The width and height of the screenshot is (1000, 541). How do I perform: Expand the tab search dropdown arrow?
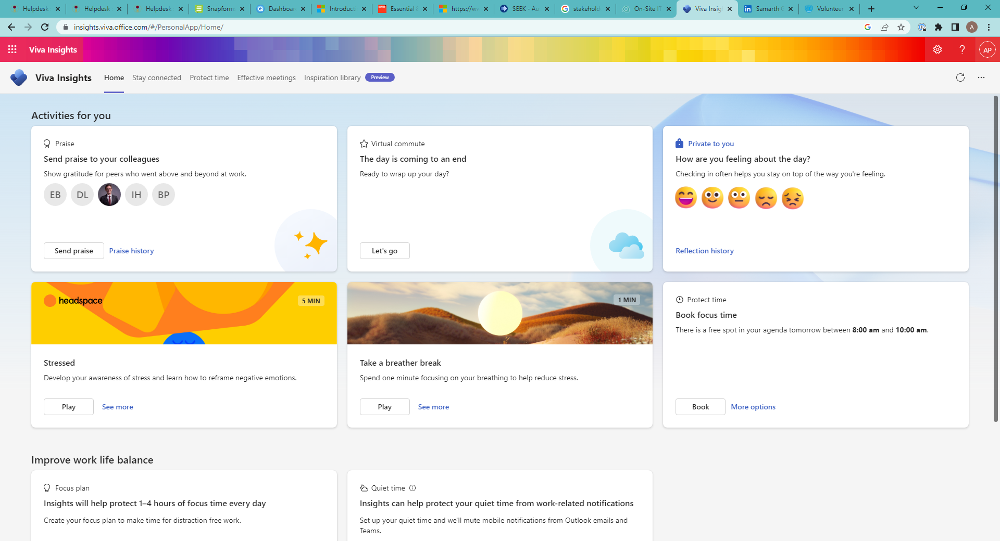916,8
